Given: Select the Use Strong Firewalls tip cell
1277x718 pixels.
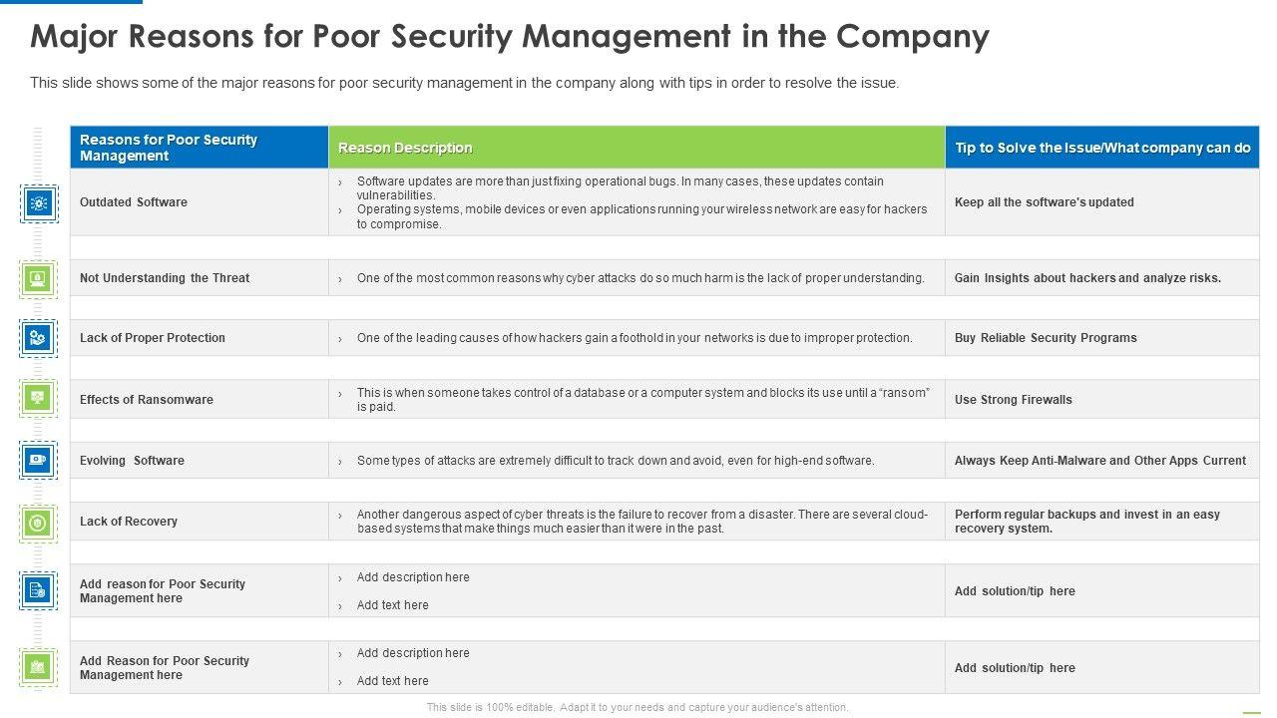Looking at the screenshot, I should tap(1013, 400).
